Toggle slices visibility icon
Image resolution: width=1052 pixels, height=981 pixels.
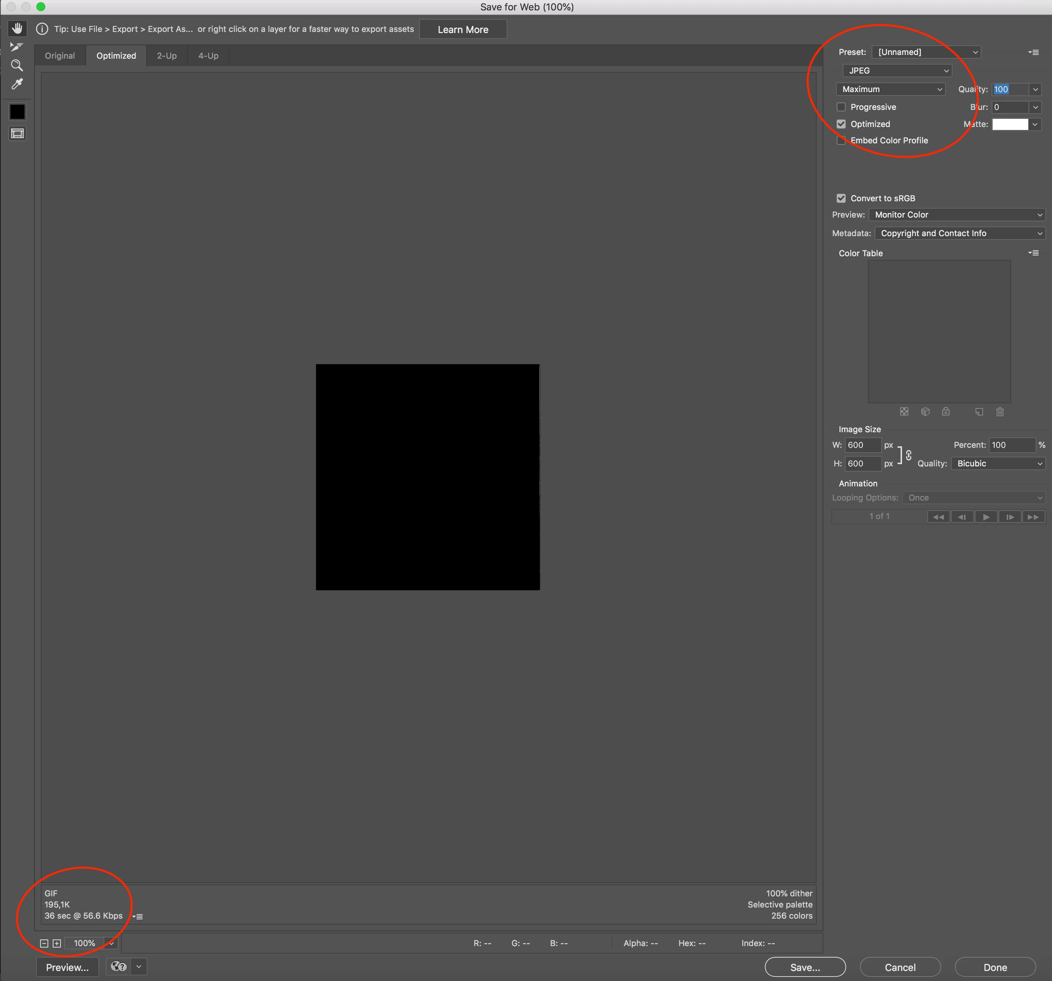tap(17, 133)
